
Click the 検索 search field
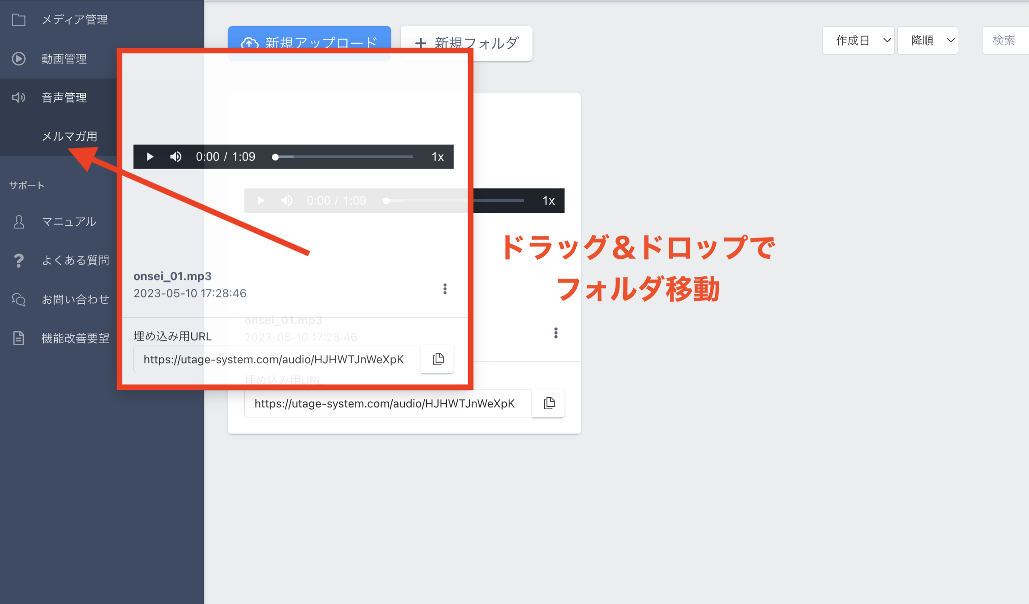point(1006,41)
